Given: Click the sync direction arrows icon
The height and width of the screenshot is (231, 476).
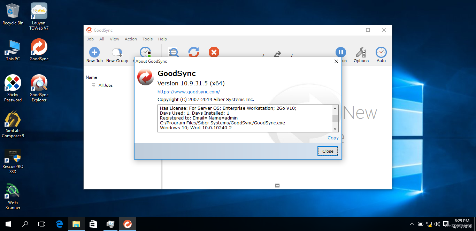Looking at the screenshot, I should click(277, 54).
